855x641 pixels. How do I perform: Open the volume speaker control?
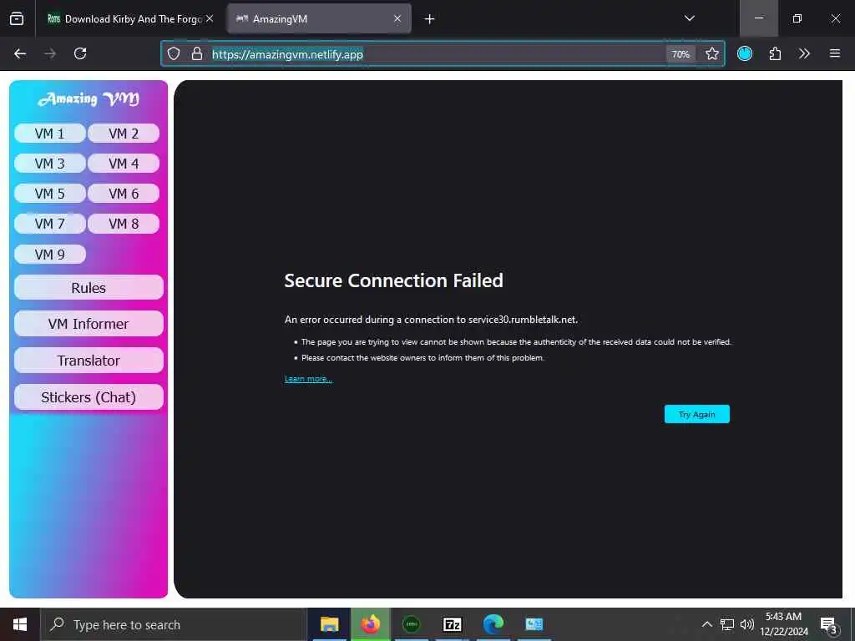tap(746, 624)
